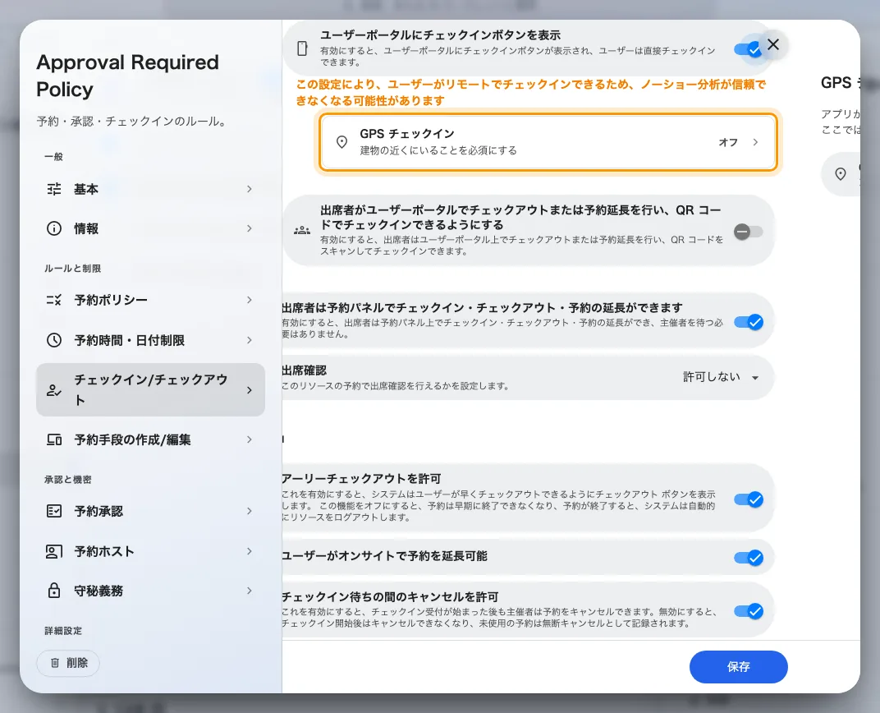Expand the 予約承認 chevron arrow

[x=250, y=511]
